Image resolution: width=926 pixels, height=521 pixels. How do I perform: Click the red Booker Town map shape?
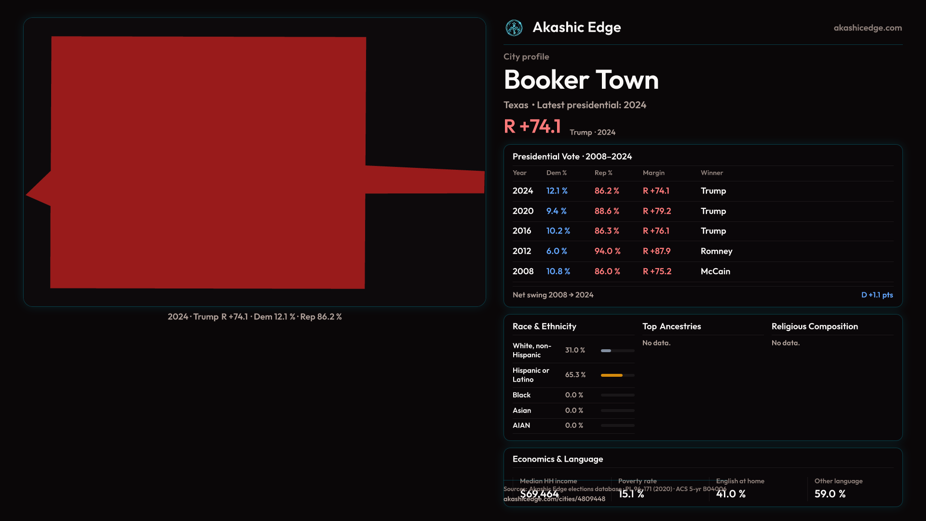(x=207, y=163)
